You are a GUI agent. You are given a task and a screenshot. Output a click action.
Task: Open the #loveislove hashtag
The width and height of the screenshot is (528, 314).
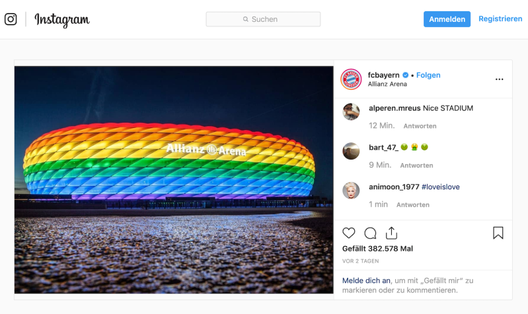(440, 187)
